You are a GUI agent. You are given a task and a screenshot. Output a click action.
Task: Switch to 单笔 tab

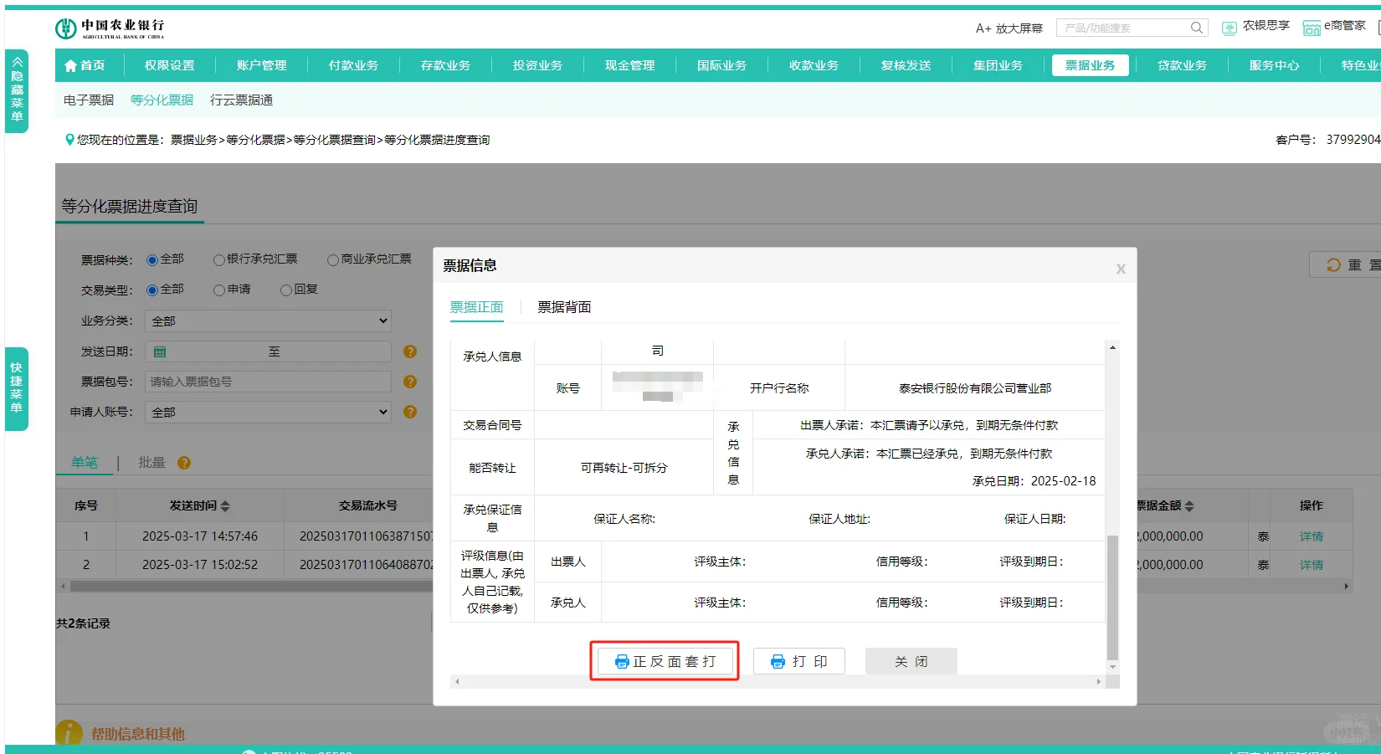85,462
